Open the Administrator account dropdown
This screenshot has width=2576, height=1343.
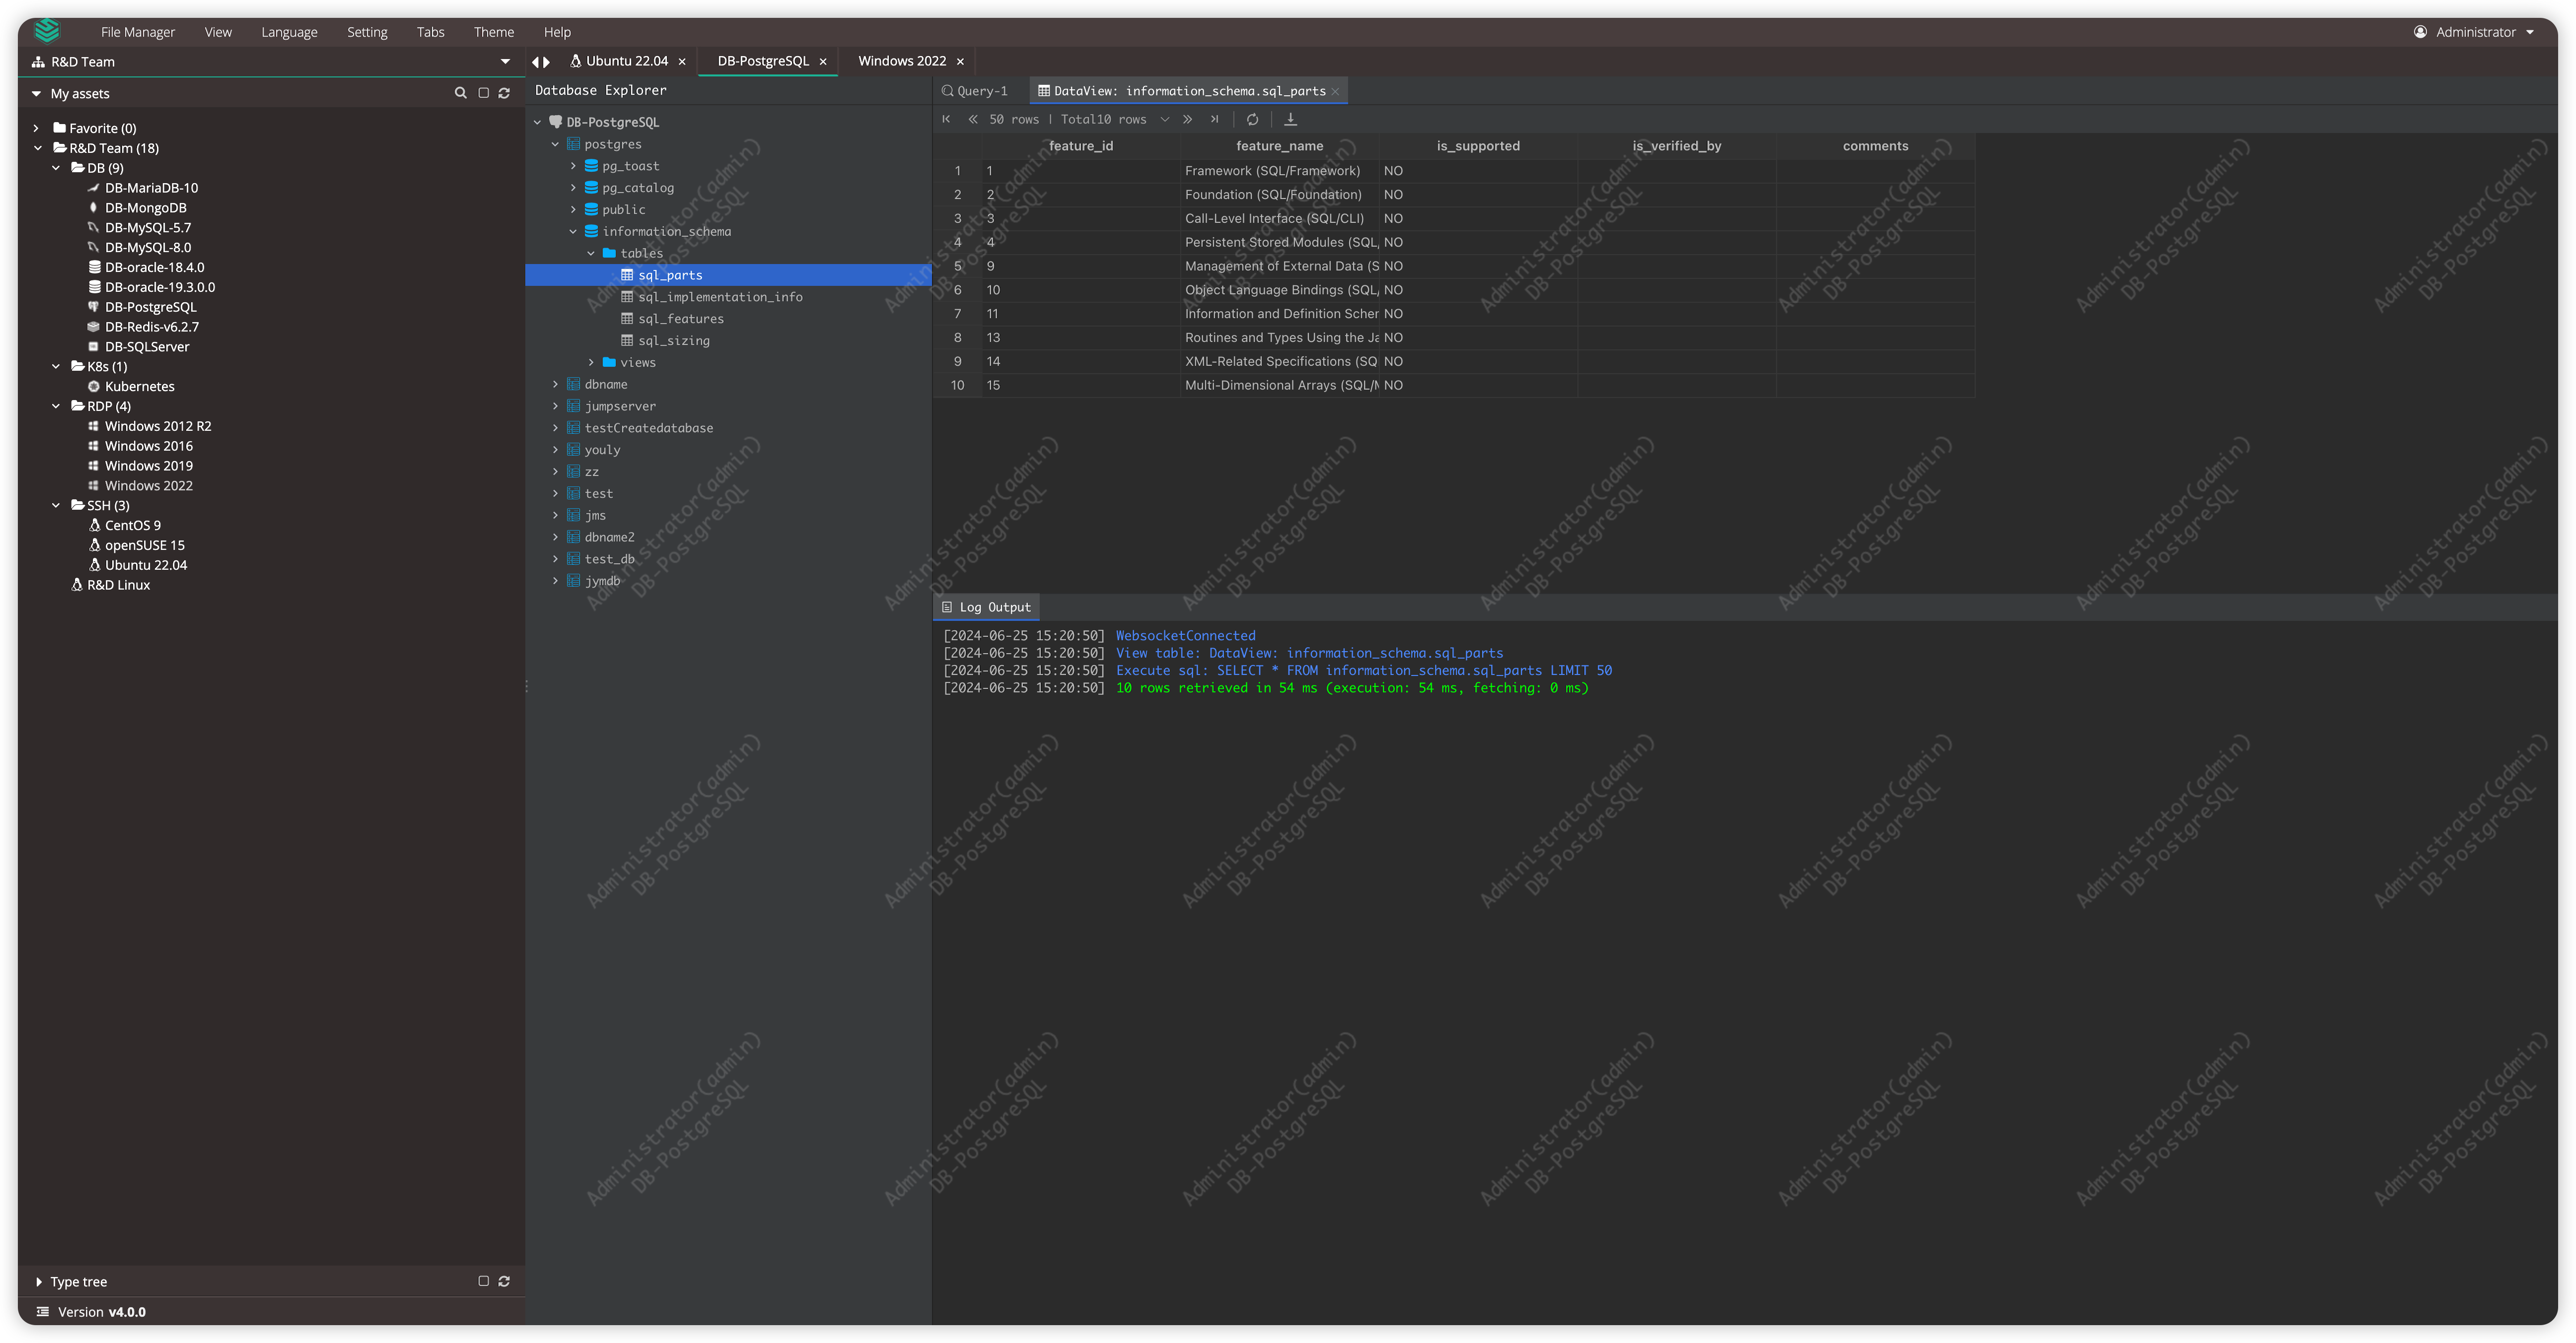(x=2530, y=32)
